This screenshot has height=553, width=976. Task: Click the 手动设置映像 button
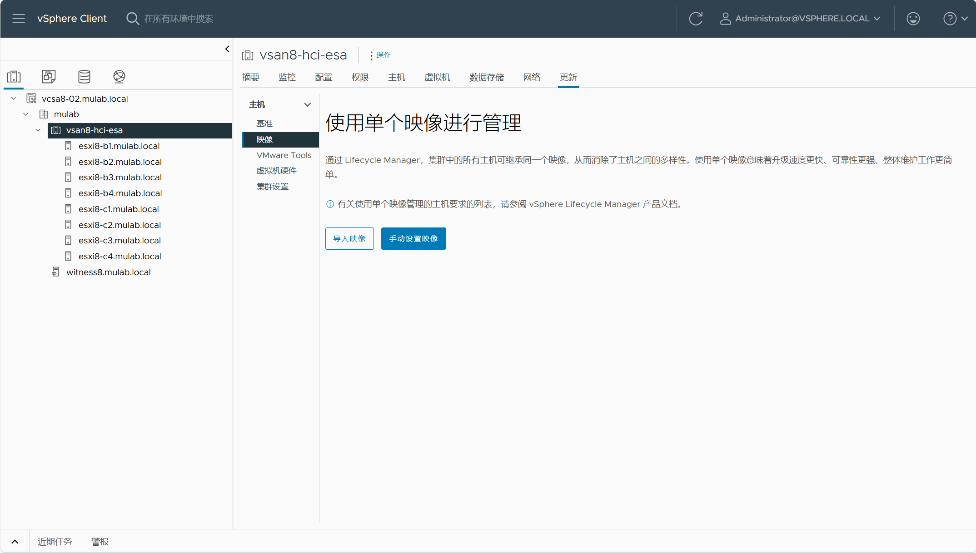tap(413, 238)
